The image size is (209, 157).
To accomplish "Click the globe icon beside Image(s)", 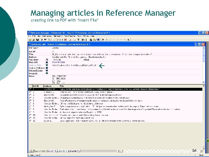I will pos(47,73).
